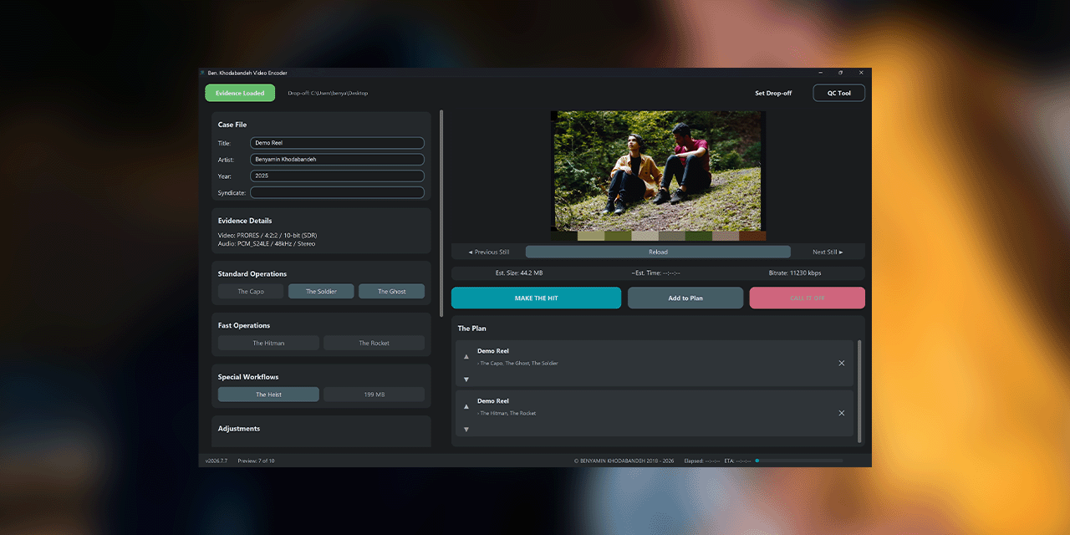Select the Hitman, Rocket item's Demo Reel title
This screenshot has height=535, width=1070.
point(493,401)
